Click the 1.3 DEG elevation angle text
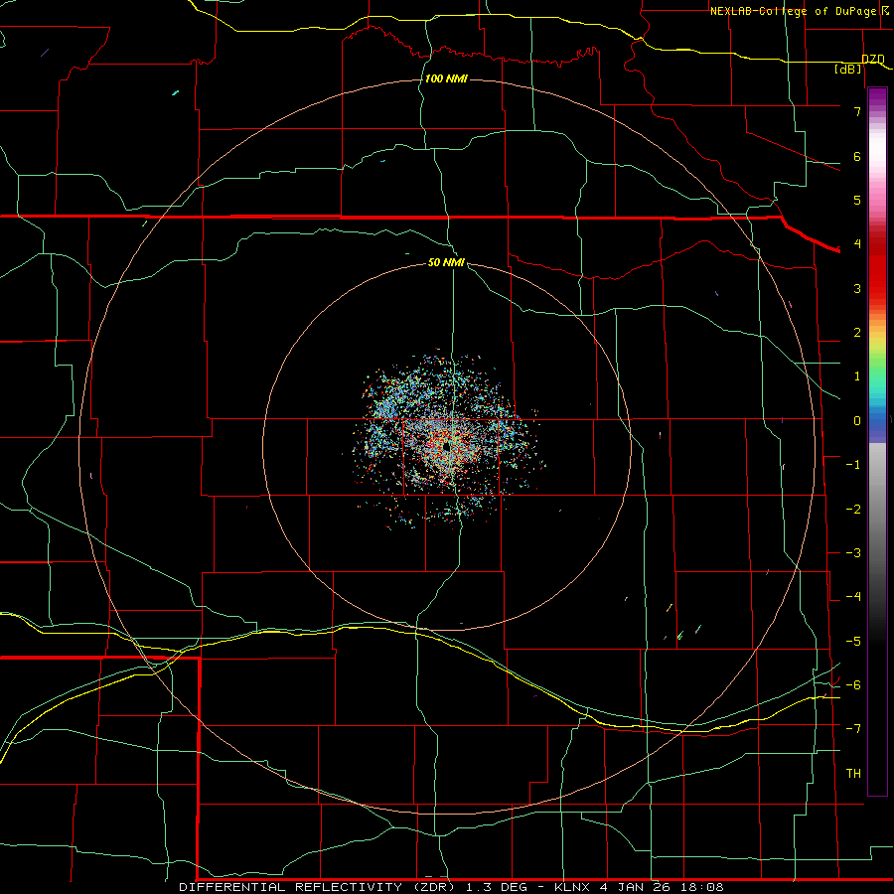This screenshot has height=894, width=894. [x=495, y=887]
